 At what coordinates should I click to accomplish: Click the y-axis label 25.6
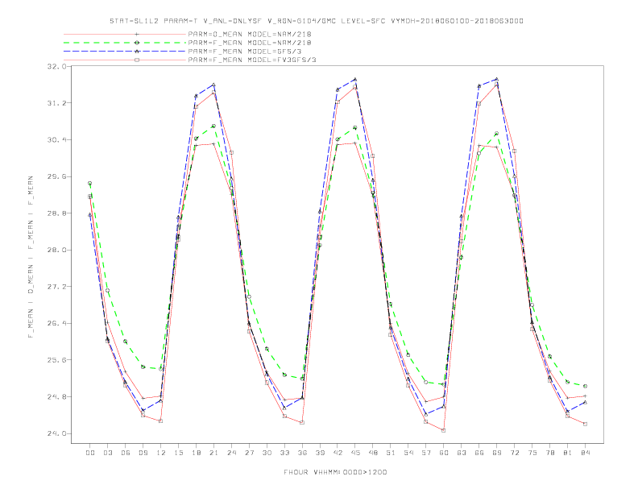(x=56, y=360)
